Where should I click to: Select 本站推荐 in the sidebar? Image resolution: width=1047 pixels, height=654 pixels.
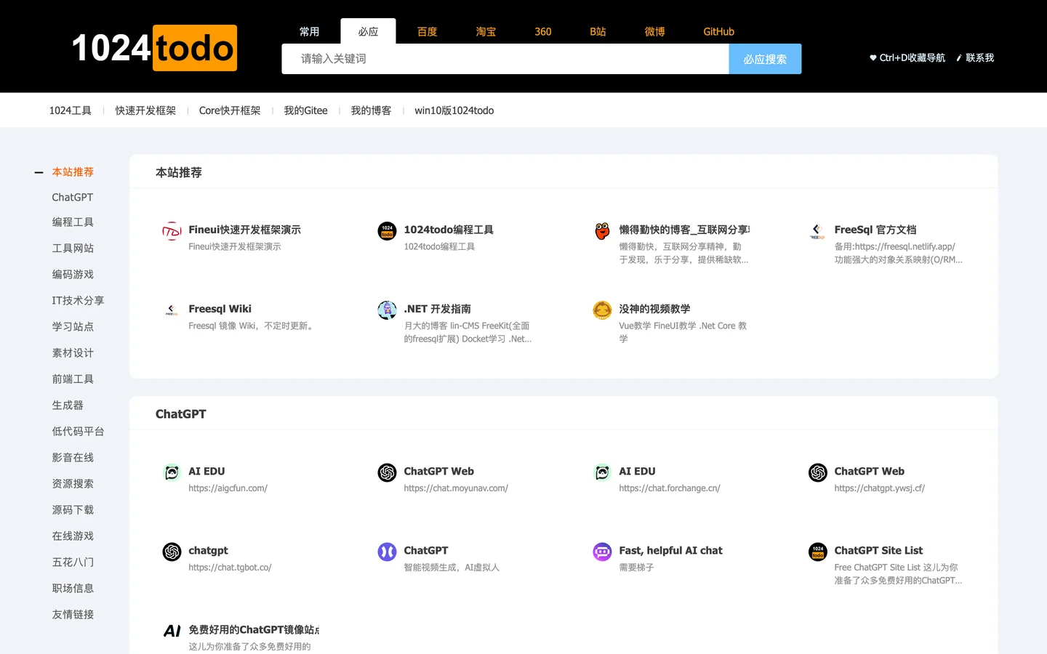pos(73,172)
